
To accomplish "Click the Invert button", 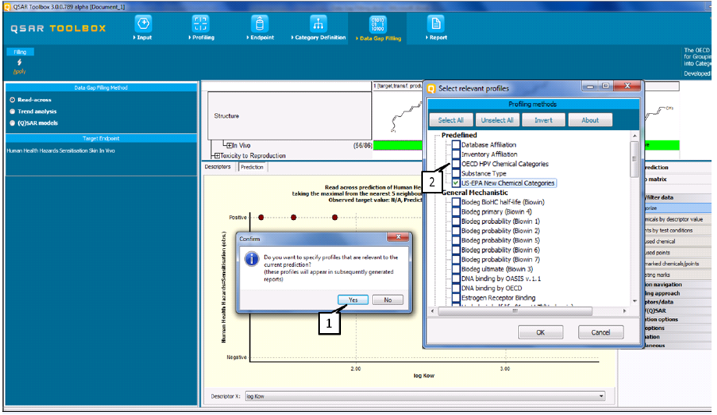I will click(543, 120).
